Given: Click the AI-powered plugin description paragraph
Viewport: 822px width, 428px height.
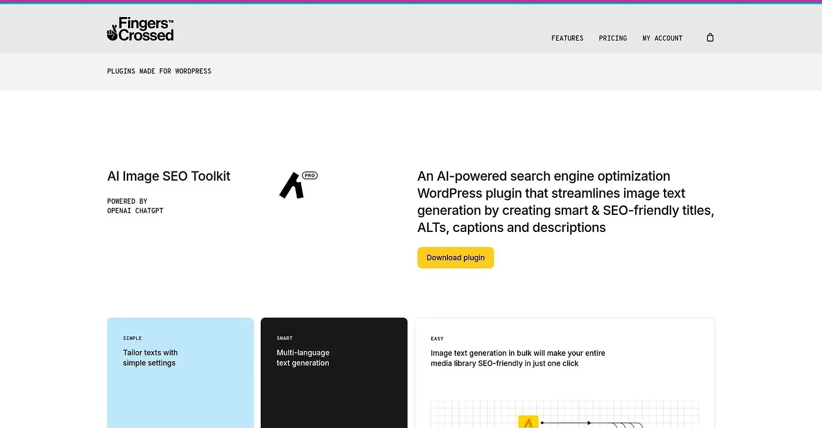Looking at the screenshot, I should click(565, 201).
